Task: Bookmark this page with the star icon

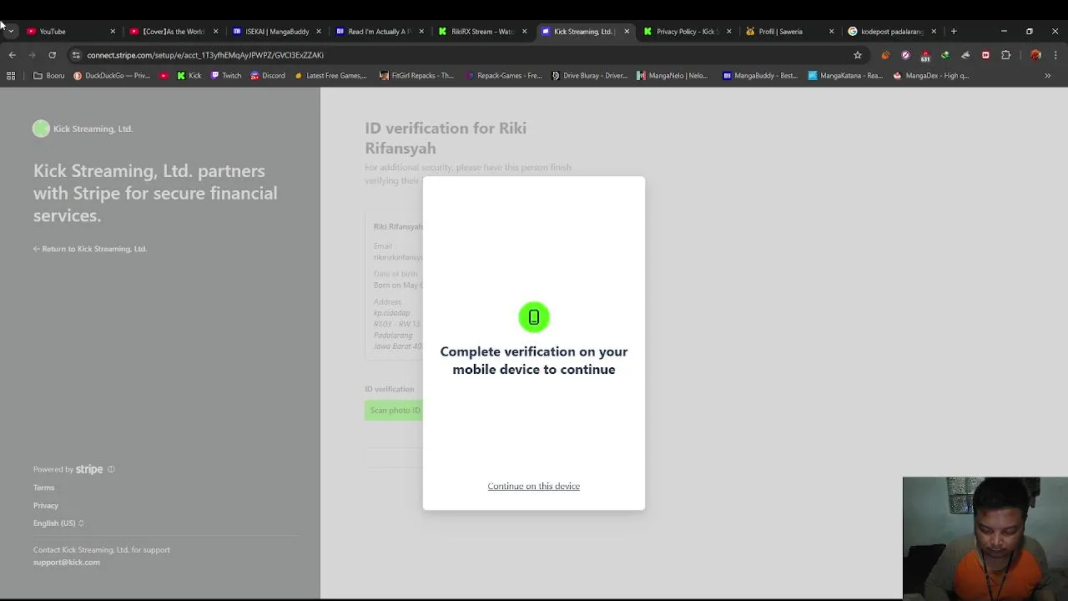Action: [x=858, y=55]
